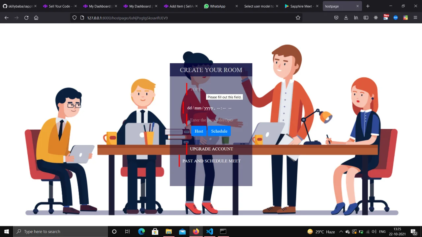The width and height of the screenshot is (422, 237).
Task: Open a new browser tab
Action: [x=368, y=6]
